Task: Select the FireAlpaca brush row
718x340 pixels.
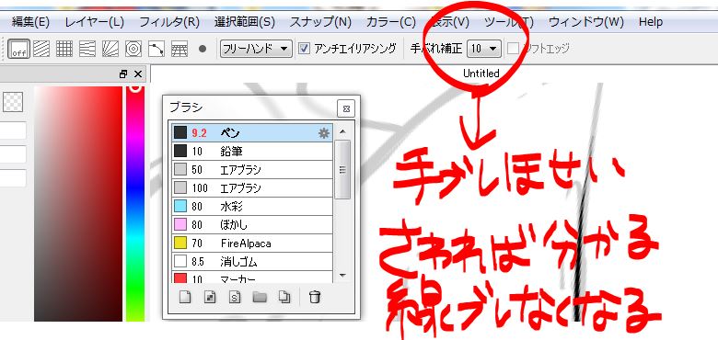Action: [x=252, y=244]
